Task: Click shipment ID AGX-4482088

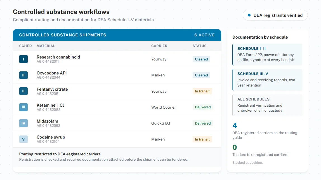Action: pyautogui.click(x=49, y=110)
